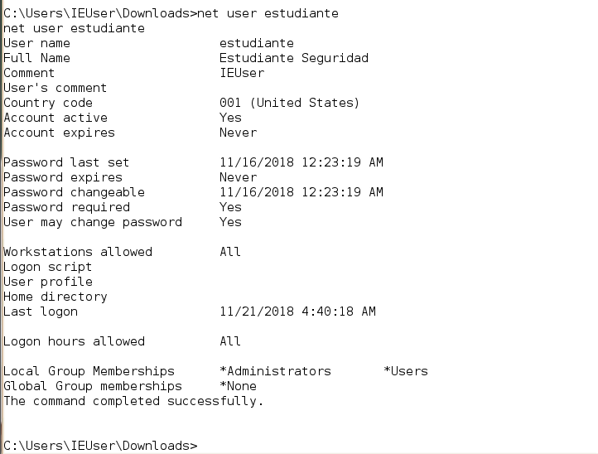The image size is (598, 454).
Task: Click the 'Workstations allowed' label
Action: point(78,252)
